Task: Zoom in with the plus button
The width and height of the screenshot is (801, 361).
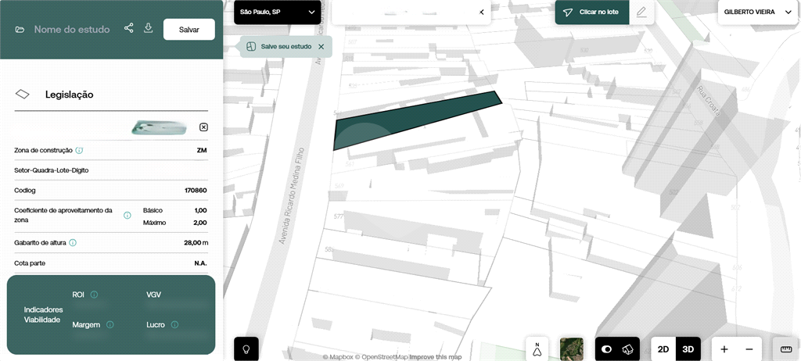Action: pos(724,349)
